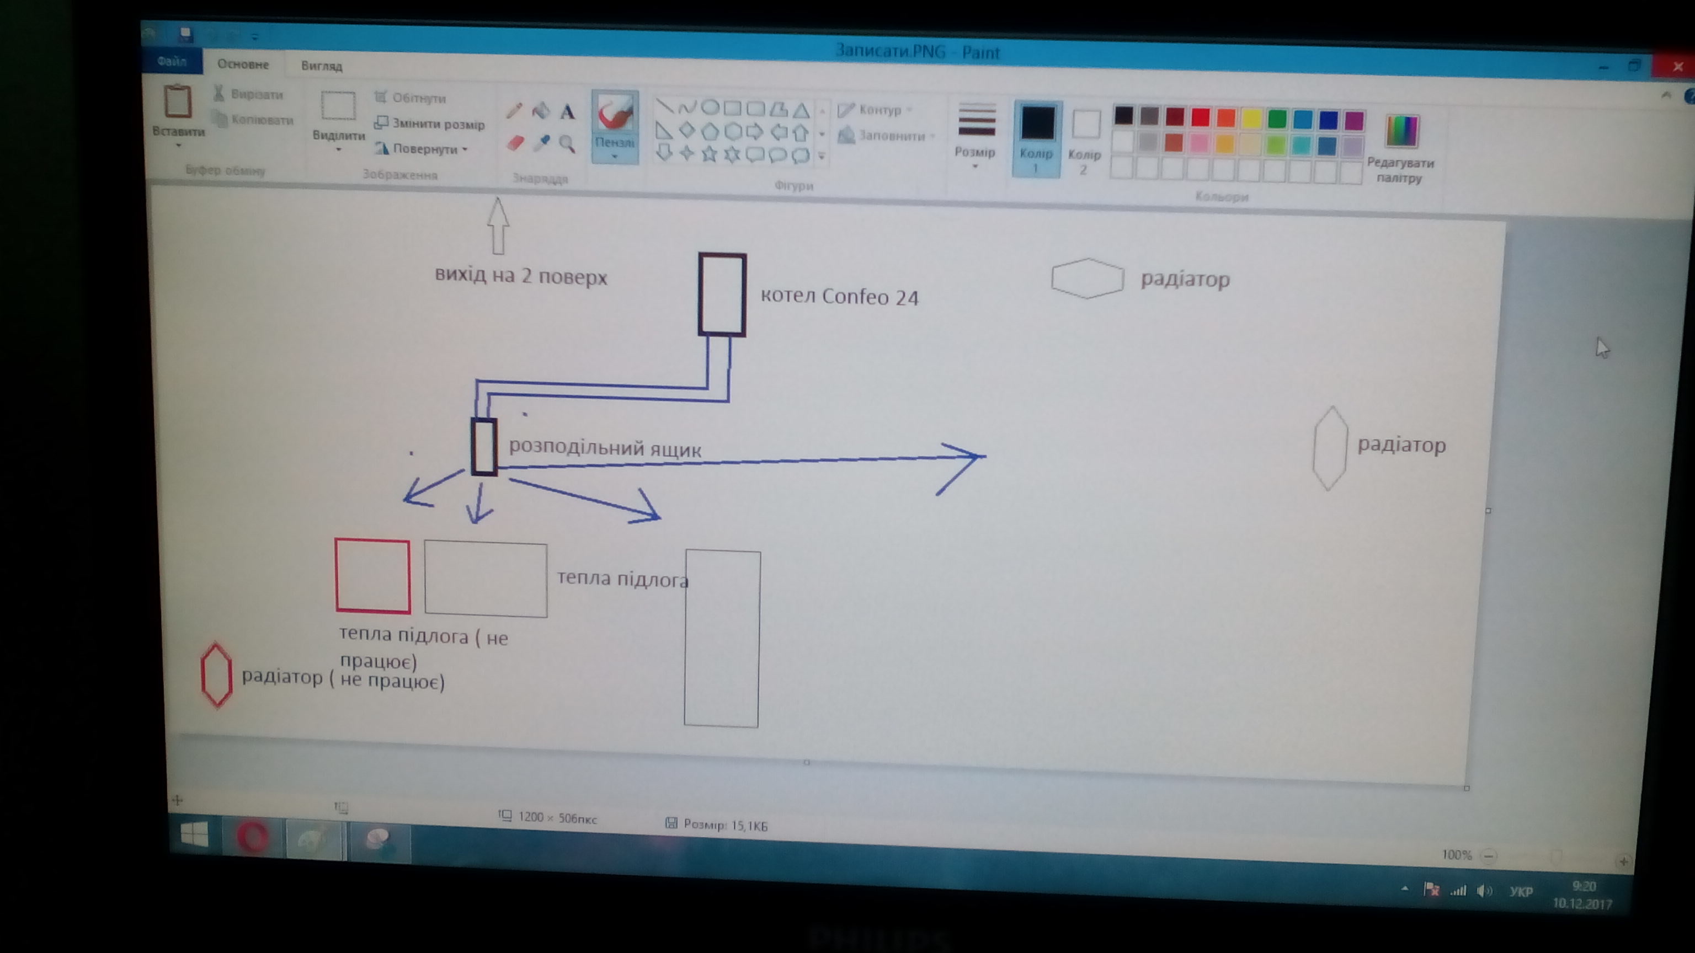Pick the Five-point star shape
Viewport: 1695px width, 953px height.
pos(710,154)
